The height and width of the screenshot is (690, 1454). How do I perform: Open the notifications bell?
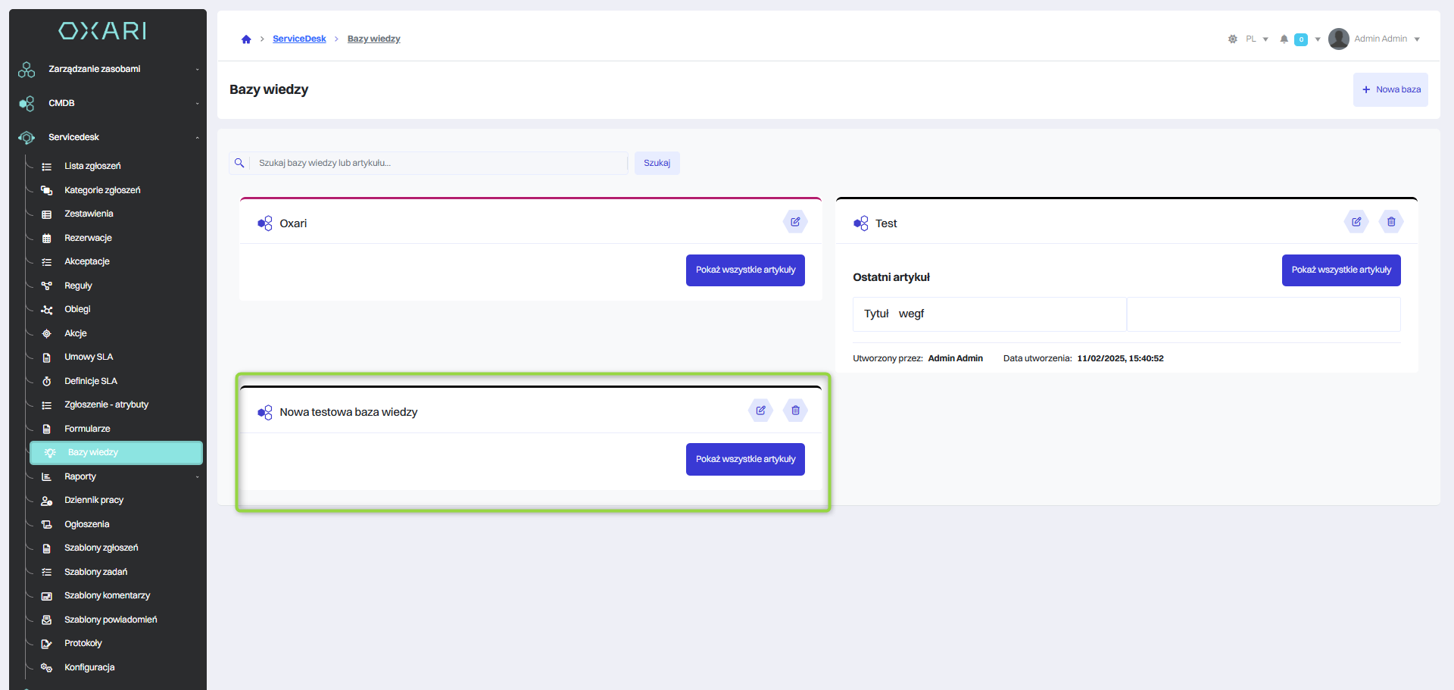(x=1284, y=39)
